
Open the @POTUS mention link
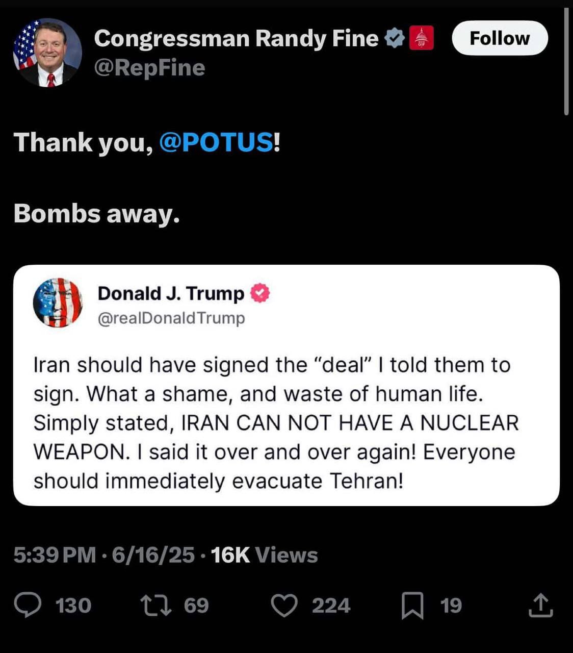(x=216, y=142)
